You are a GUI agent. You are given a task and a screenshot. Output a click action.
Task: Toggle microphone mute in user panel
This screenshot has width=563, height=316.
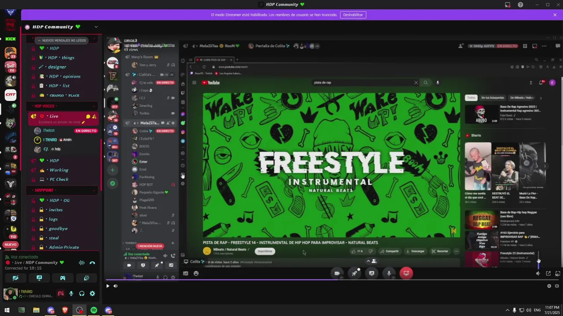[x=71, y=294]
